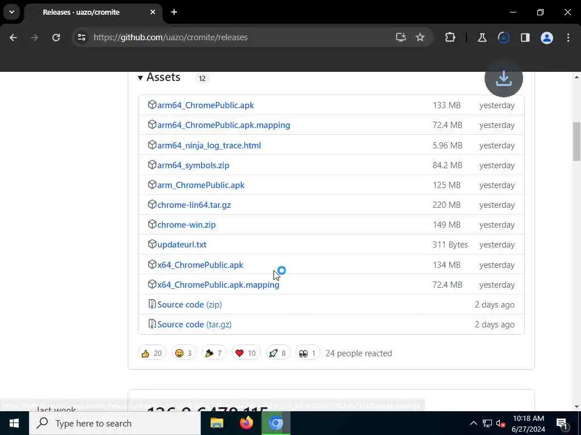581x435 pixels.
Task: Click the muted volume tray icon
Action: (500, 423)
